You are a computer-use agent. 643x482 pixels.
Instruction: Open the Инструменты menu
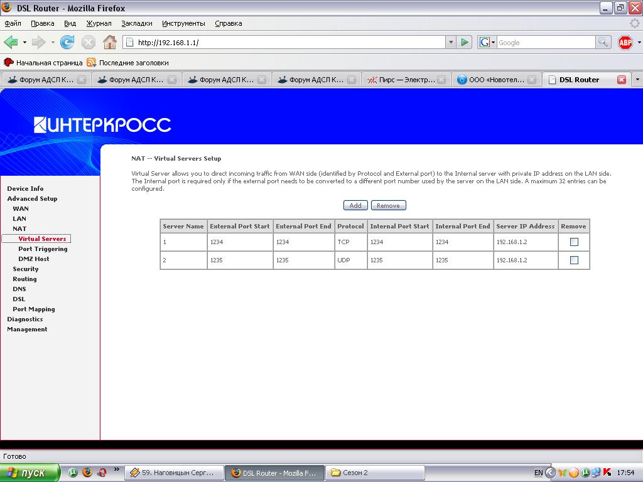(x=183, y=23)
